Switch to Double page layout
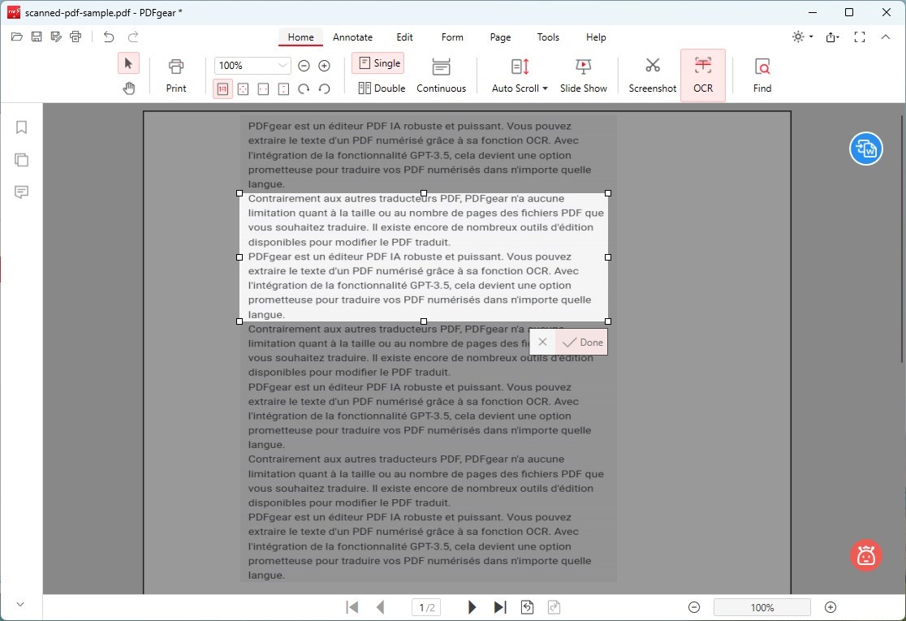This screenshot has width=906, height=621. (382, 88)
